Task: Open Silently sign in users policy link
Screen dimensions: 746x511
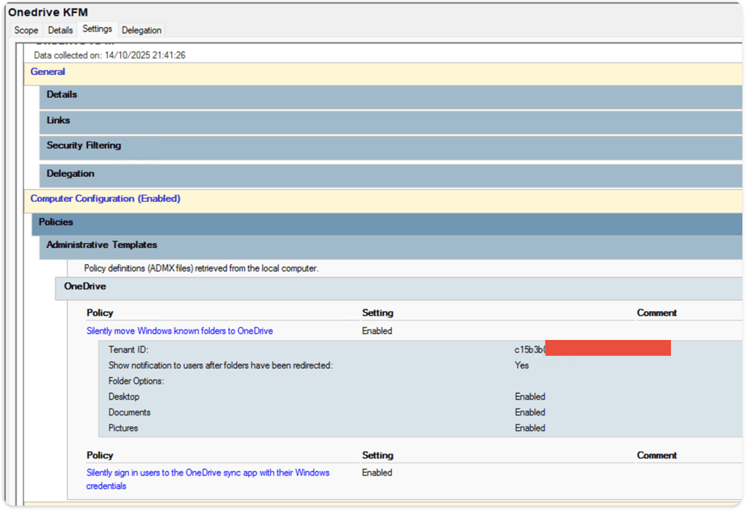Action: coord(208,473)
